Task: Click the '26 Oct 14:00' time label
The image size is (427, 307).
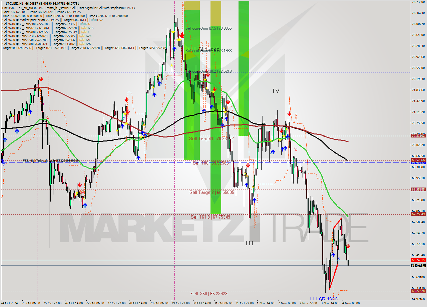Action: pyautogui.click(x=74, y=303)
